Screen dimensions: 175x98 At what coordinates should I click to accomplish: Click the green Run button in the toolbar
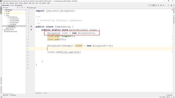pos(159,5)
